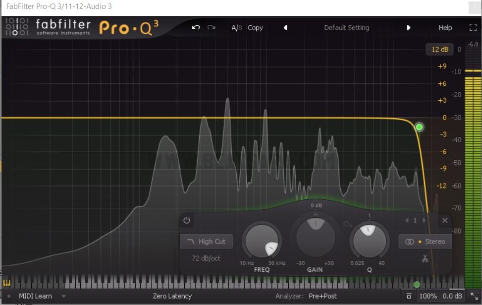This screenshot has height=305, width=482.
Task: Click the Copy button
Action: coord(255,28)
